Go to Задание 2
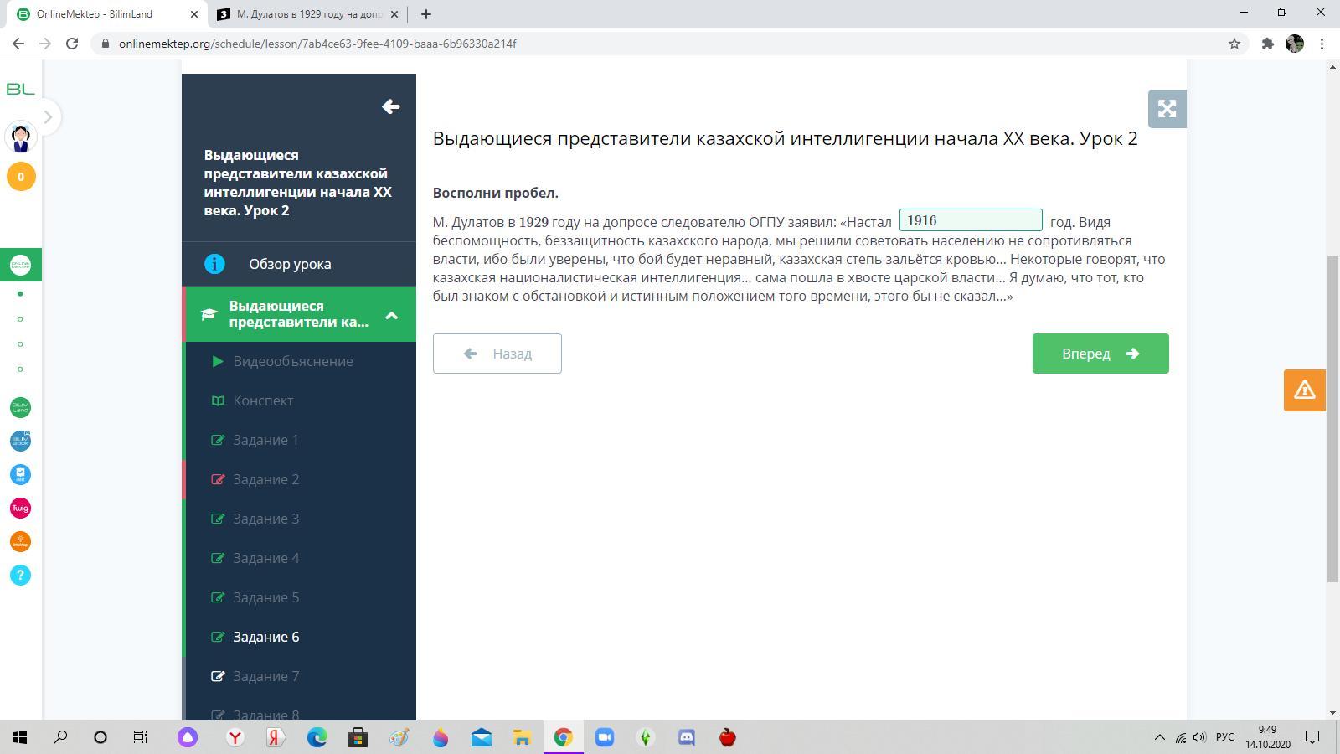This screenshot has width=1340, height=754. point(265,479)
